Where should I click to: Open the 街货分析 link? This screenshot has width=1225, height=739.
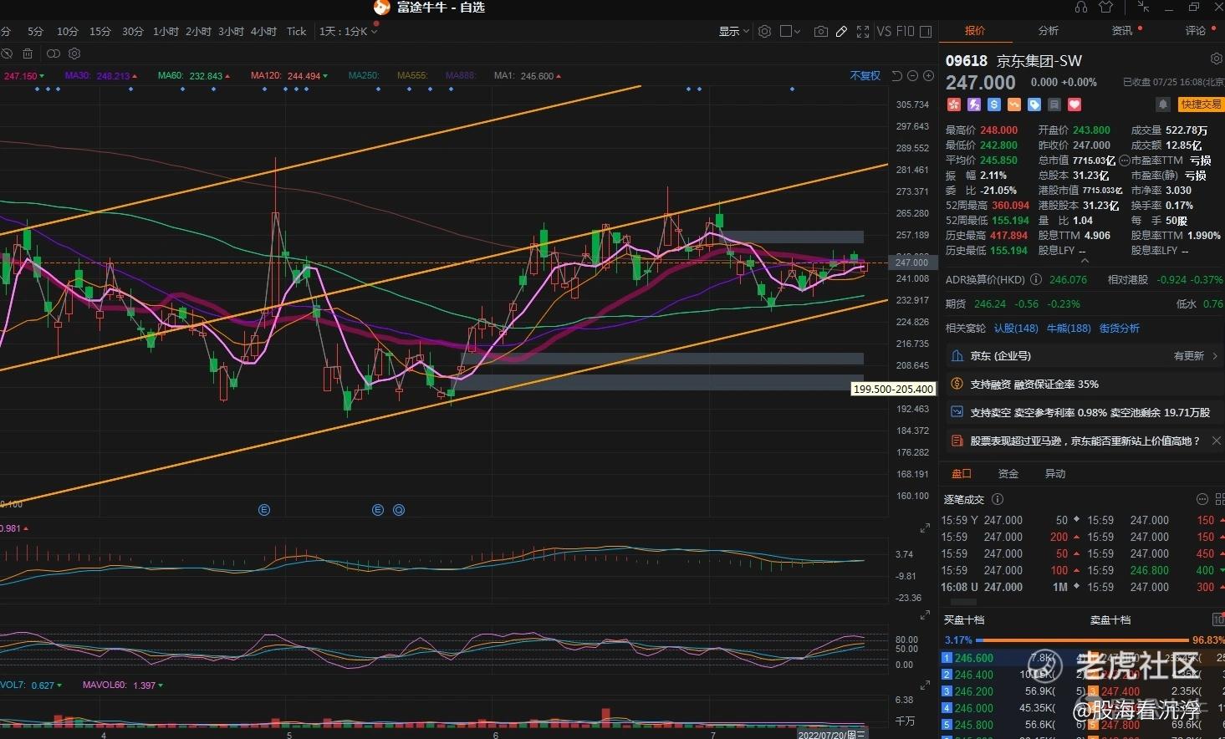coord(1120,329)
